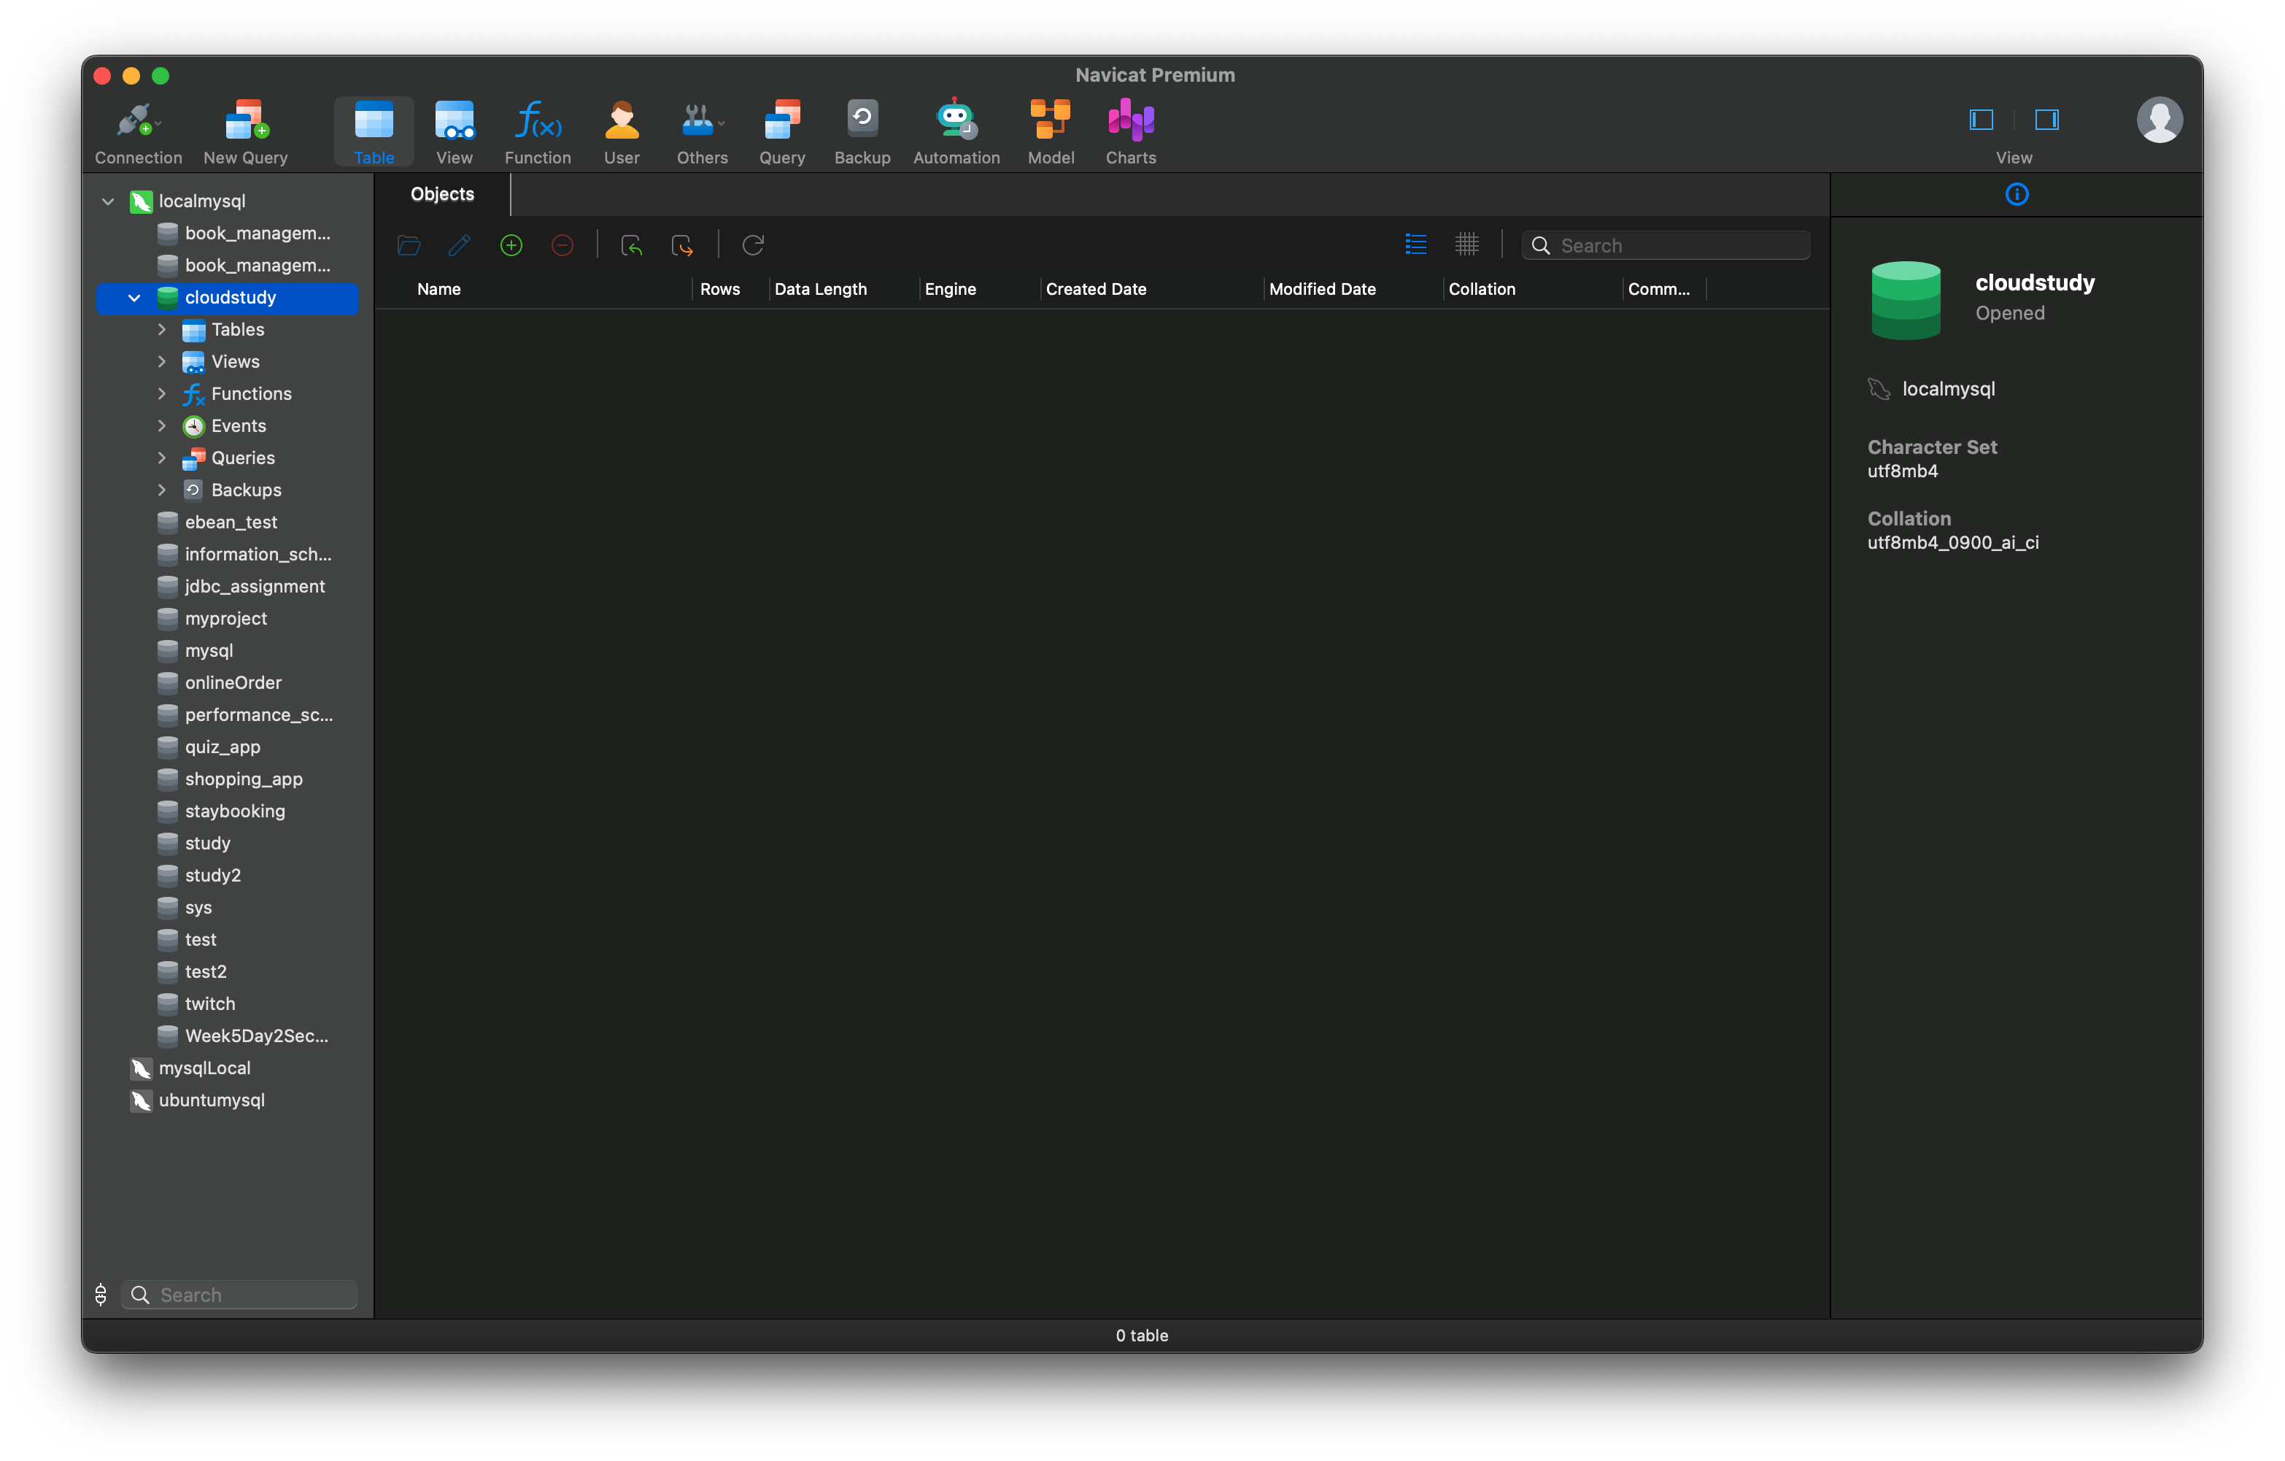2285x1461 pixels.
Task: Create a new table with the plus button
Action: [x=511, y=245]
